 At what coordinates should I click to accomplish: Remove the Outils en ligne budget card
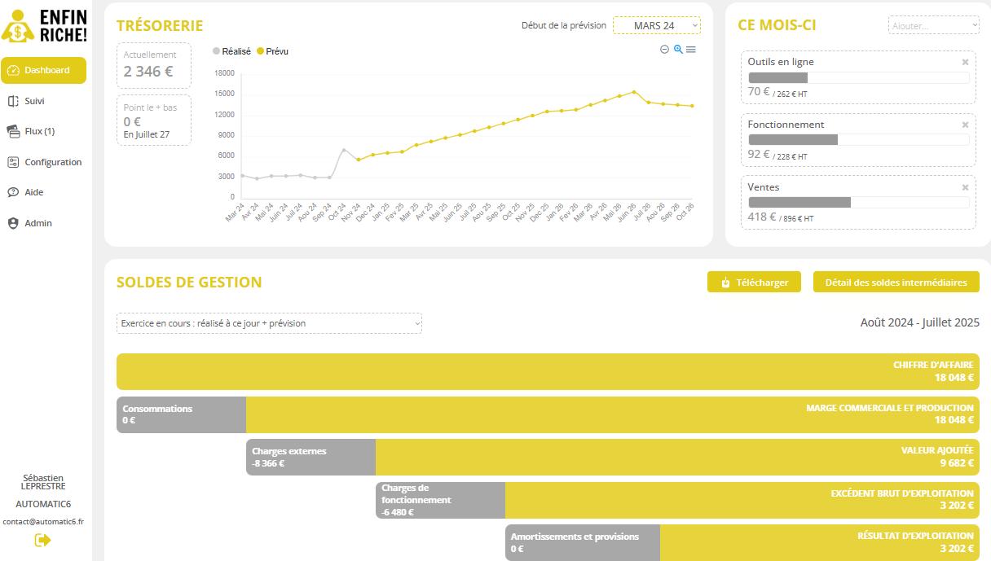tap(966, 62)
